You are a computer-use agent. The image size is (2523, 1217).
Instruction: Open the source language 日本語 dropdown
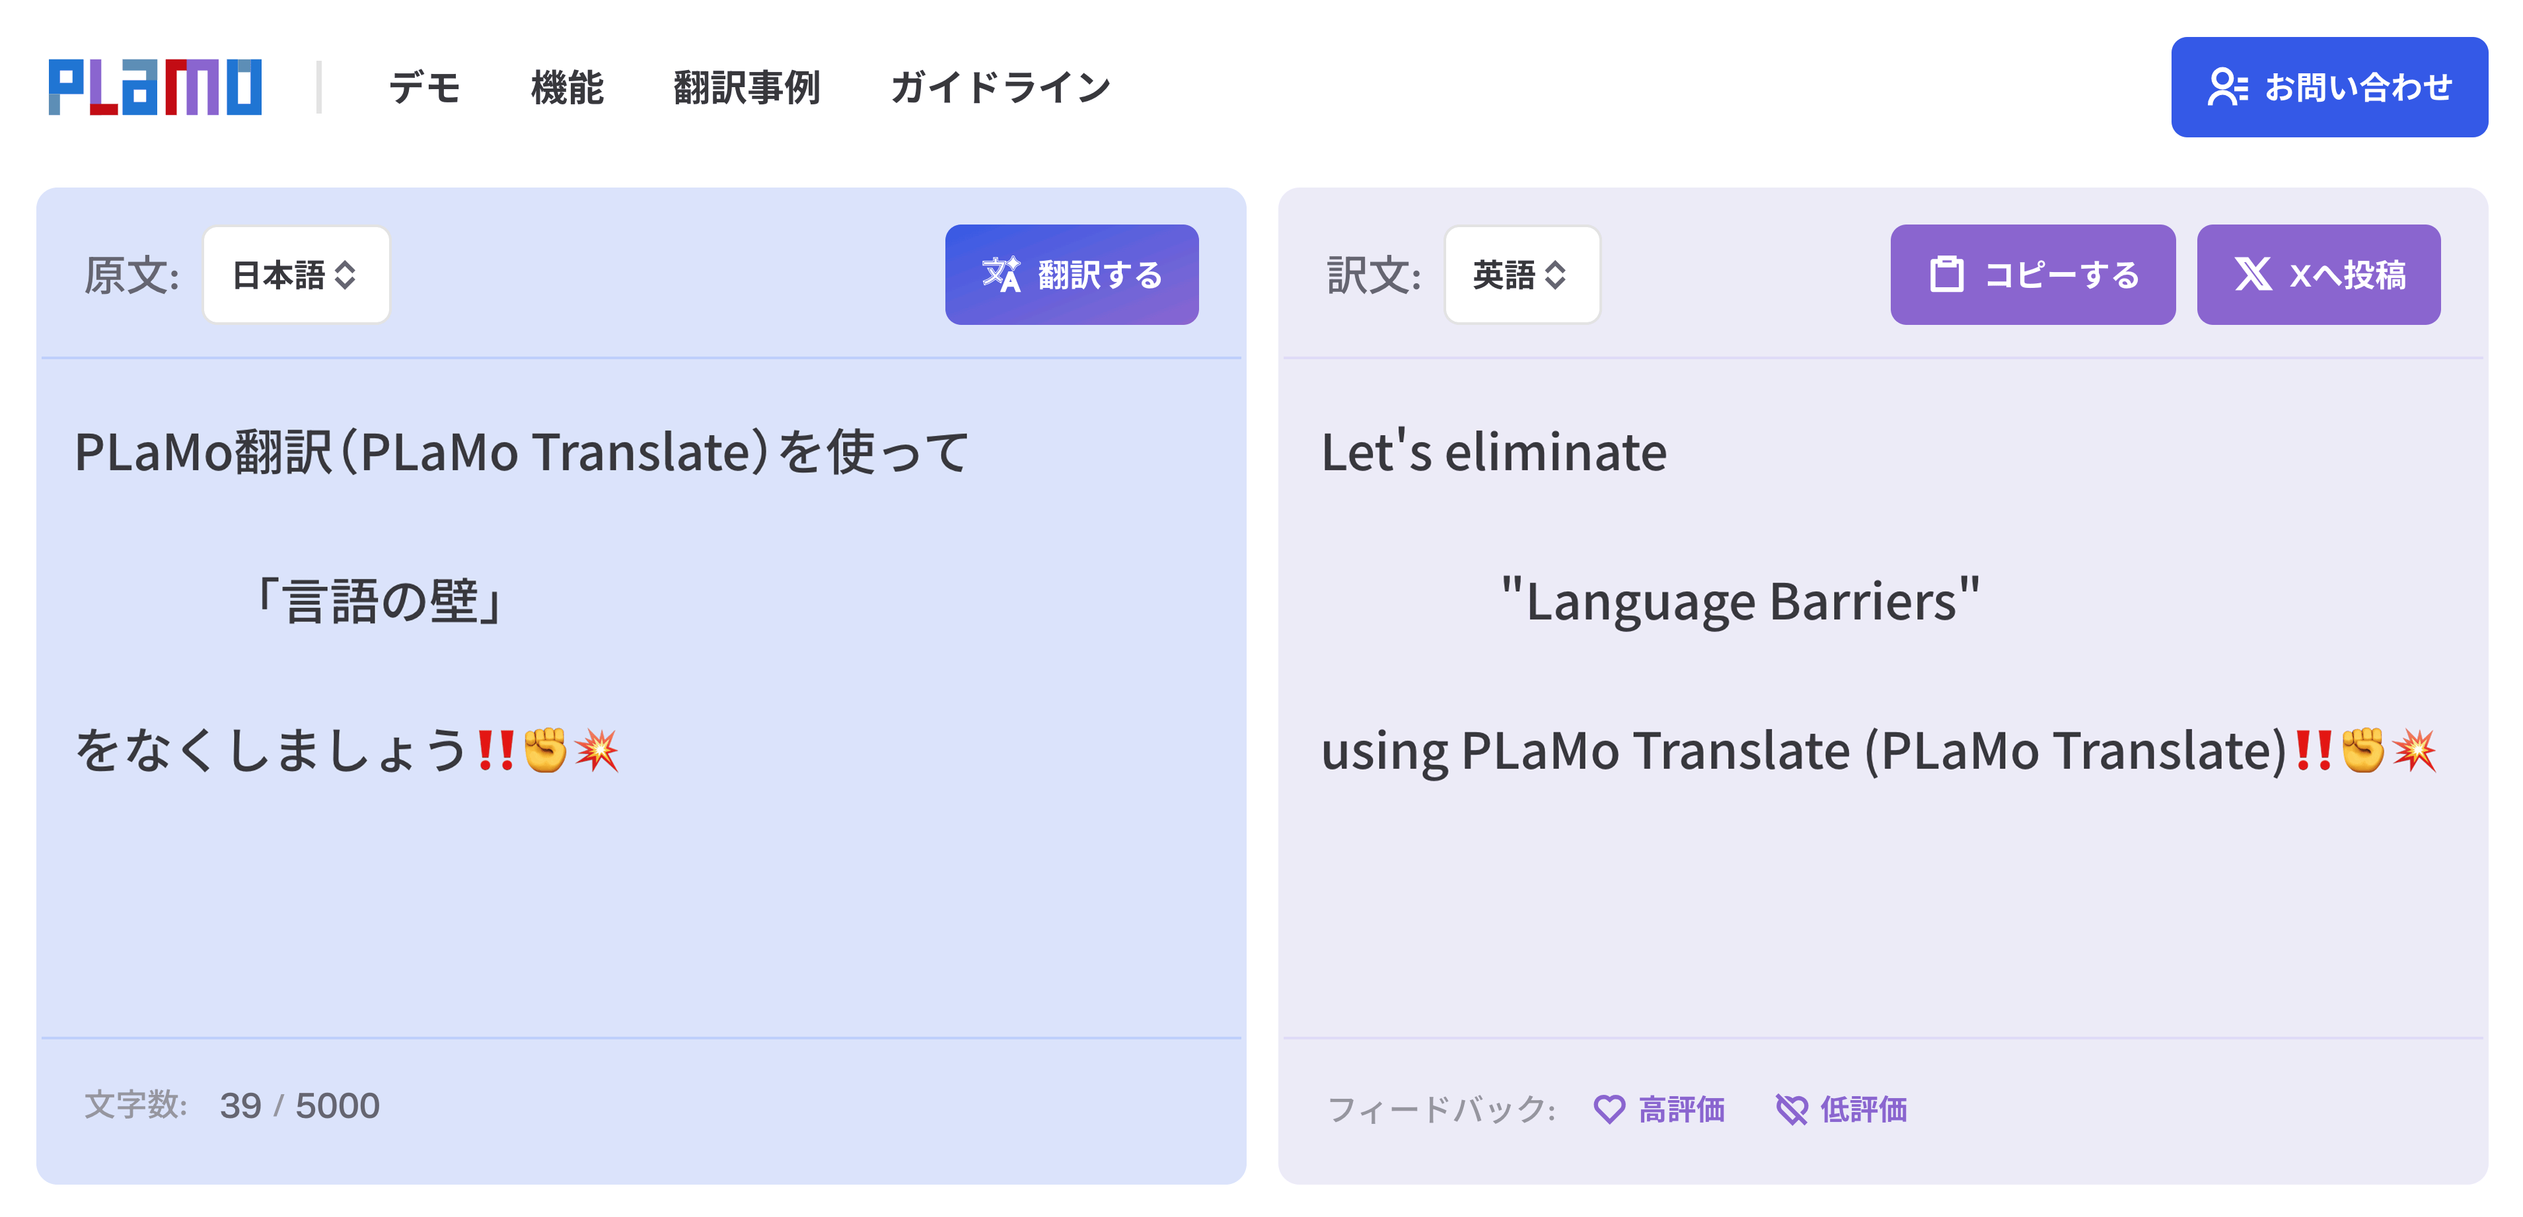point(296,275)
